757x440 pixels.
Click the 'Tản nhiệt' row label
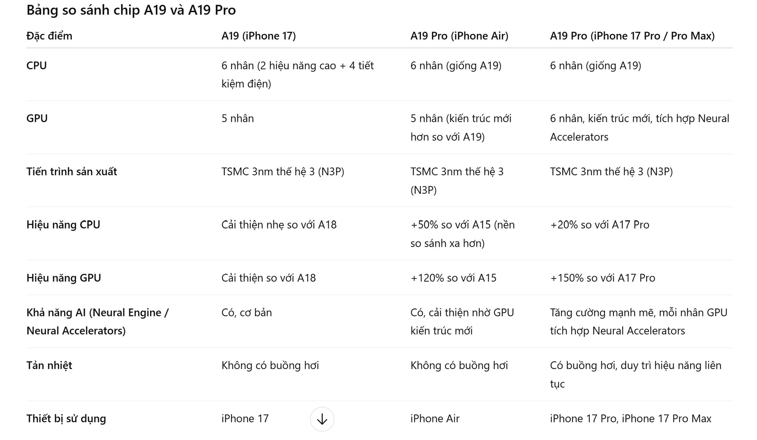49,365
